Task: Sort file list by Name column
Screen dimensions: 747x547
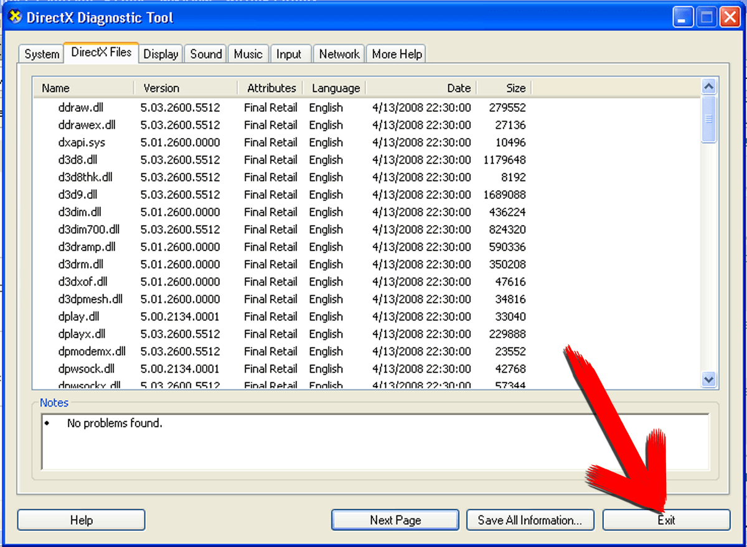Action: 83,88
